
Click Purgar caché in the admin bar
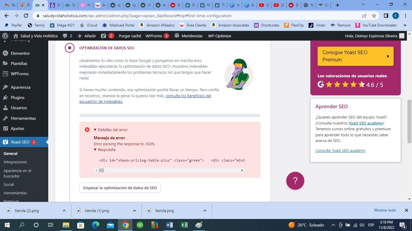pyautogui.click(x=130, y=36)
